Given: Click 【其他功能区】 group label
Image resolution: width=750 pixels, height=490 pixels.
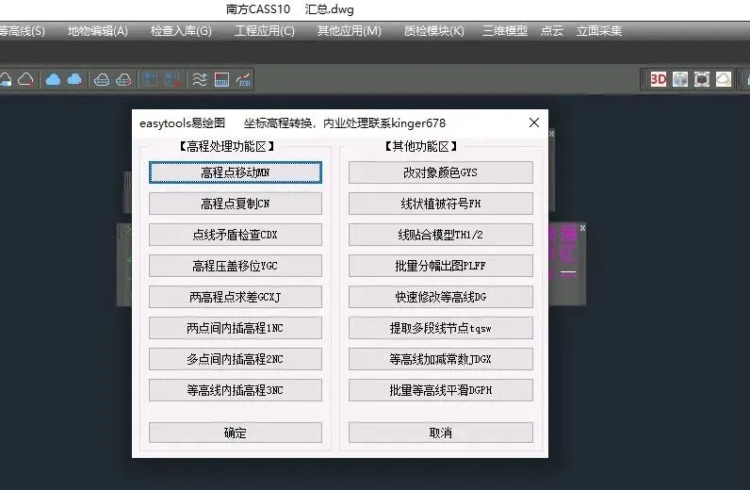Looking at the screenshot, I should coord(421,146).
